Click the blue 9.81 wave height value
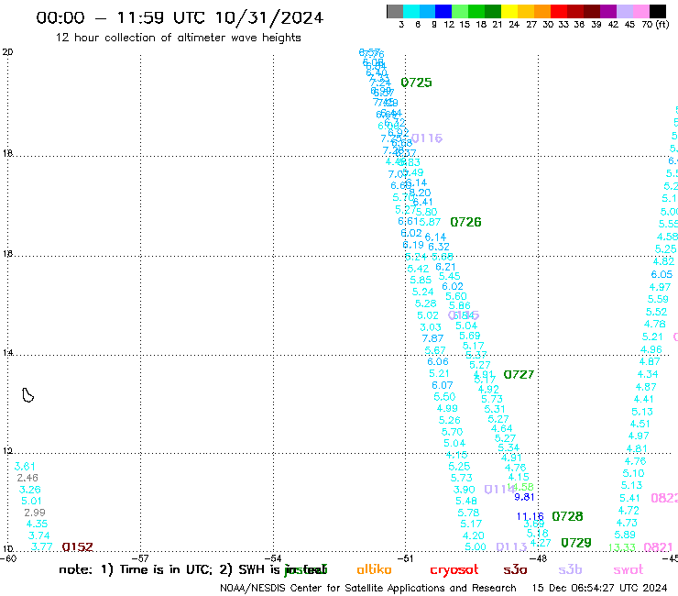Viewport: 678px width, 596px height. [x=524, y=497]
